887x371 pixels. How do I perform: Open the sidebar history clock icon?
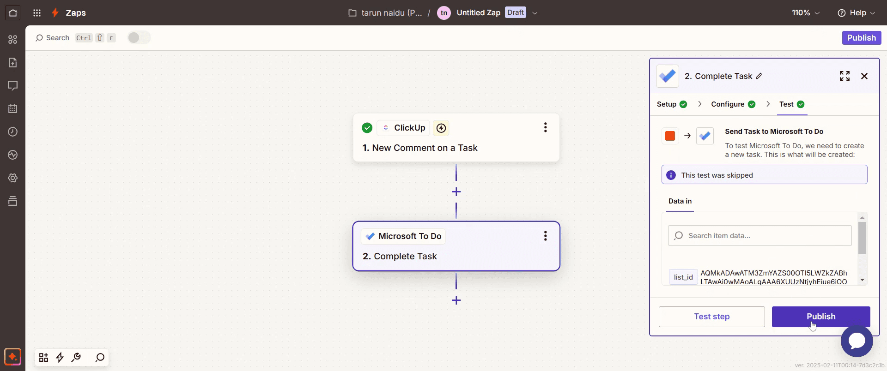(x=13, y=132)
